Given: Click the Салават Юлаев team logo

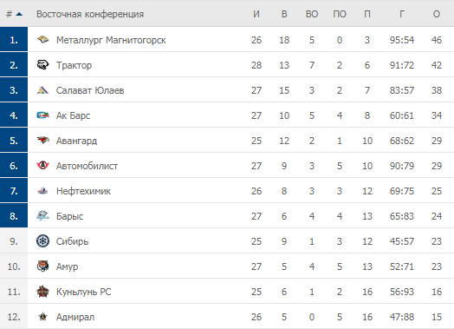Looking at the screenshot, I should coord(42,90).
